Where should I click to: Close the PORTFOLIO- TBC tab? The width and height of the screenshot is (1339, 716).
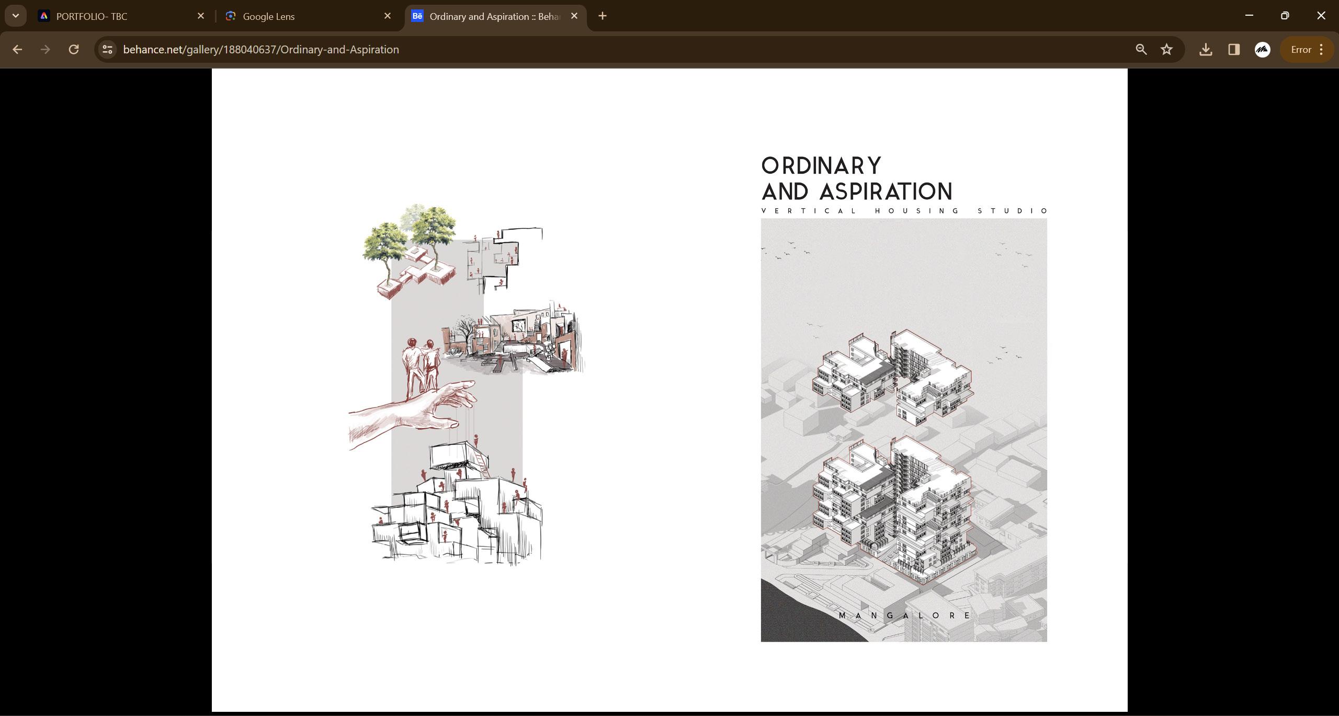[x=201, y=16]
